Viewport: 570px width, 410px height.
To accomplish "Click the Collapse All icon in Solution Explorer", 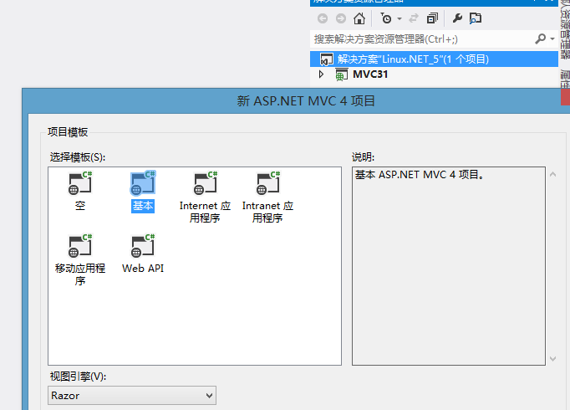I will click(x=432, y=18).
